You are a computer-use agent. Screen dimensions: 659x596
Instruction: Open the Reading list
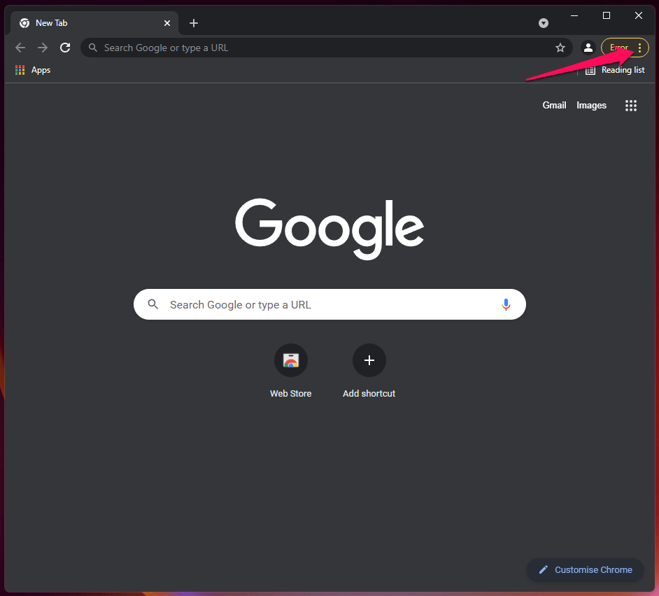coord(616,70)
